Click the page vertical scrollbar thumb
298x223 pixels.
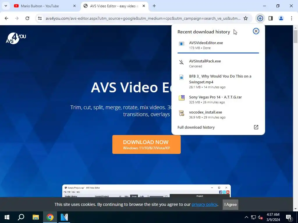pos(295,37)
